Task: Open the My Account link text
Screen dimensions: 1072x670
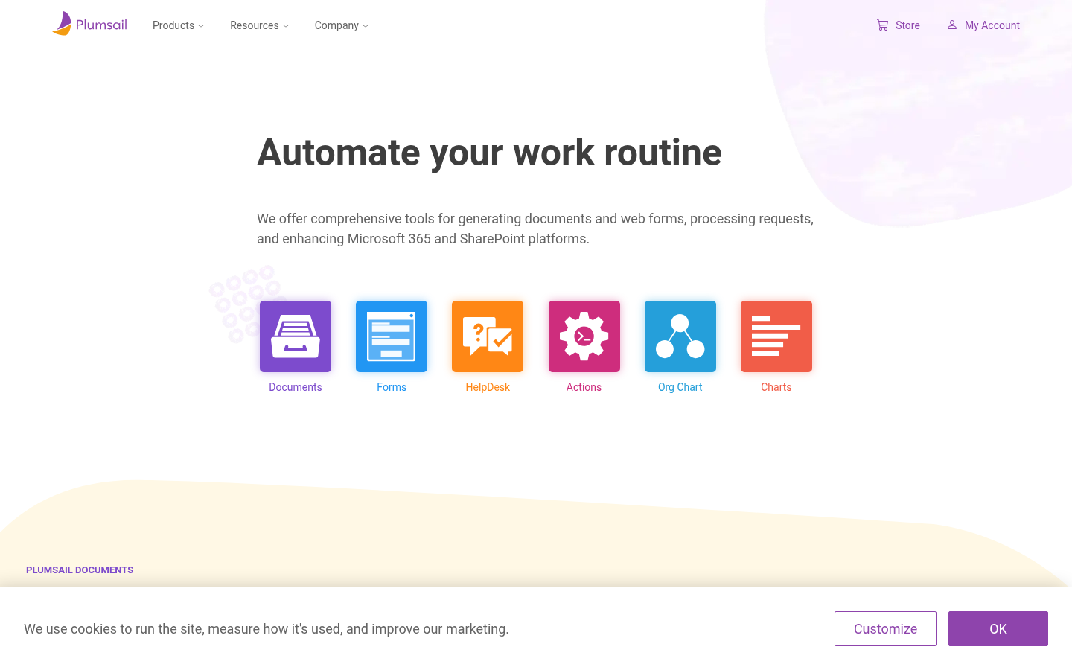Action: pos(992,25)
